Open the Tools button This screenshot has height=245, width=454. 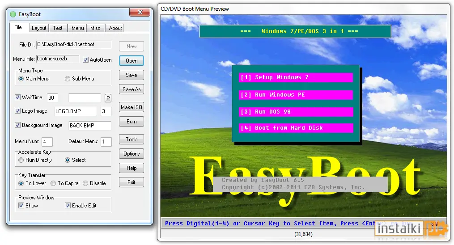(132, 139)
